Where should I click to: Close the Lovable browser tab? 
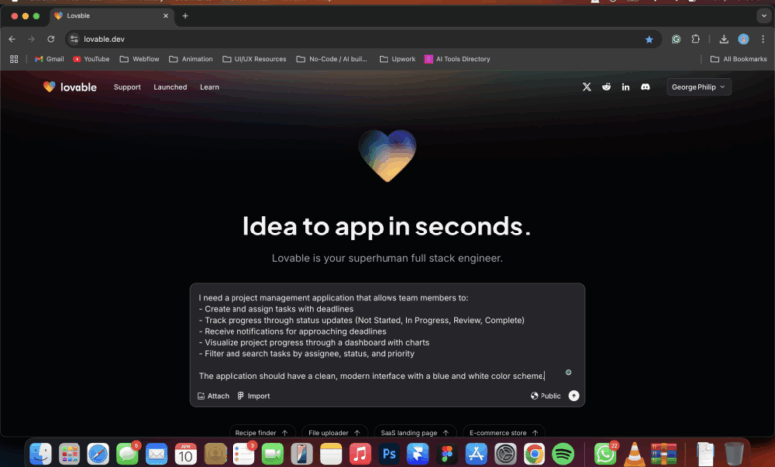pos(166,16)
